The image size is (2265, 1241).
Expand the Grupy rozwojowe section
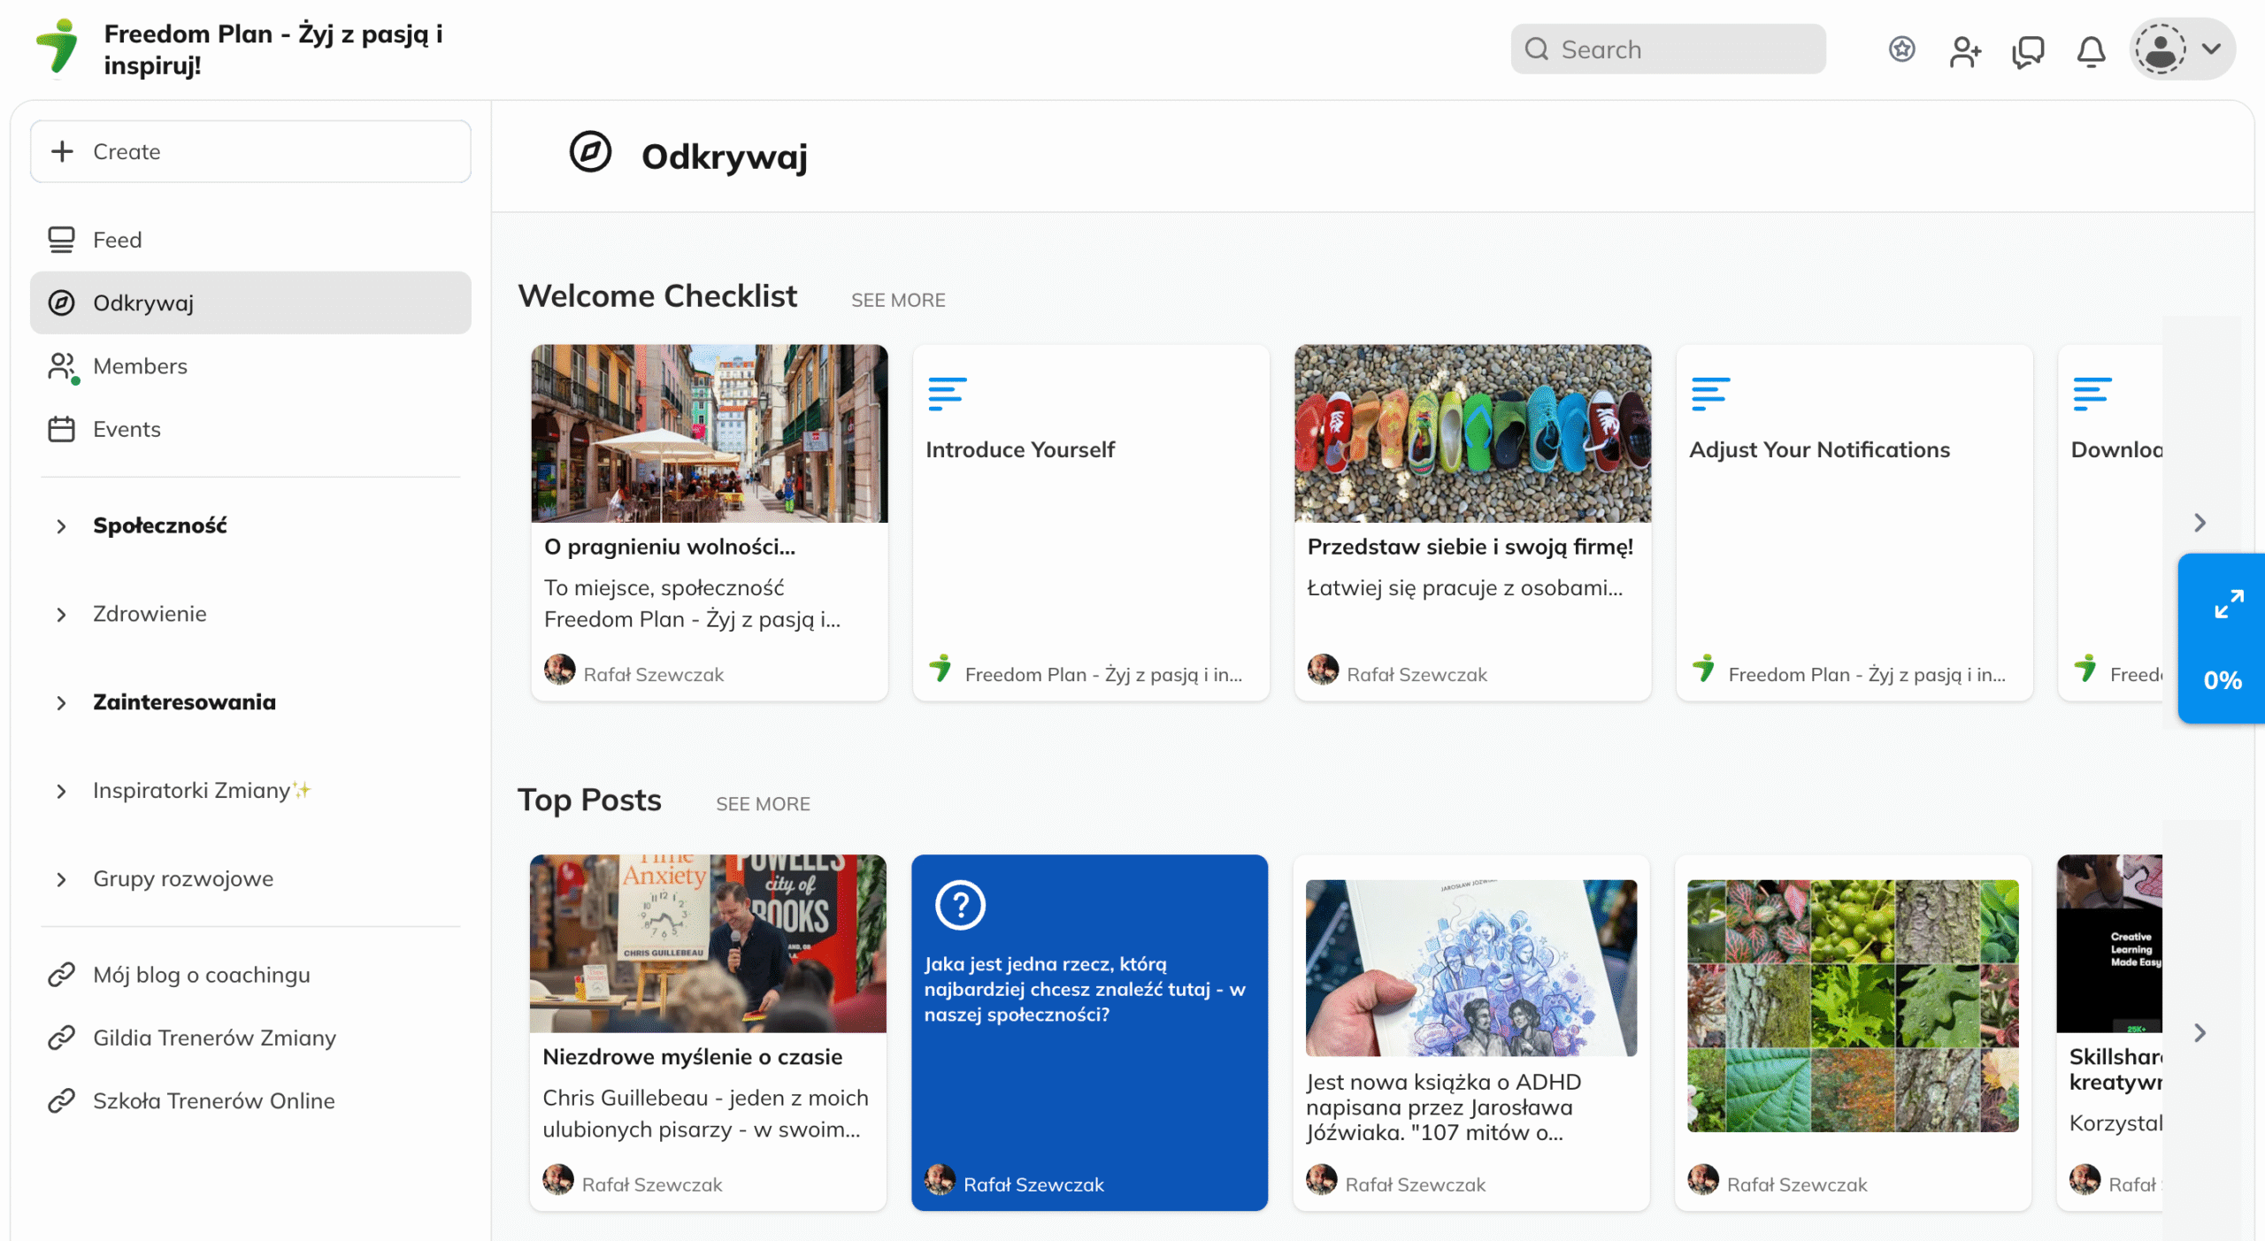61,880
